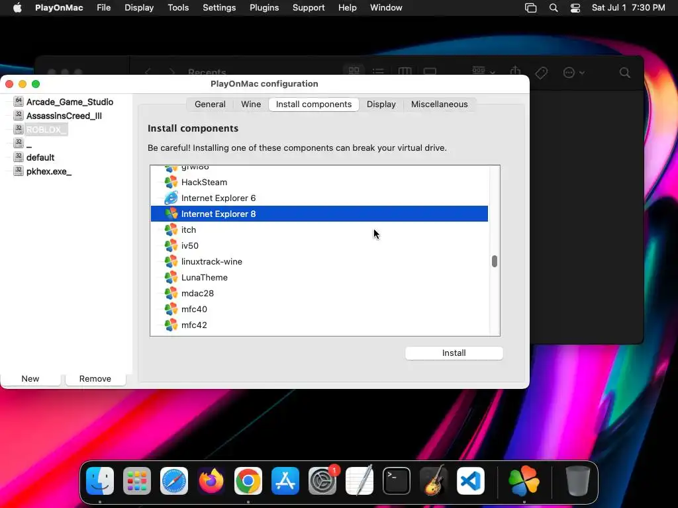
Task: Click the itch component icon
Action: point(171,230)
